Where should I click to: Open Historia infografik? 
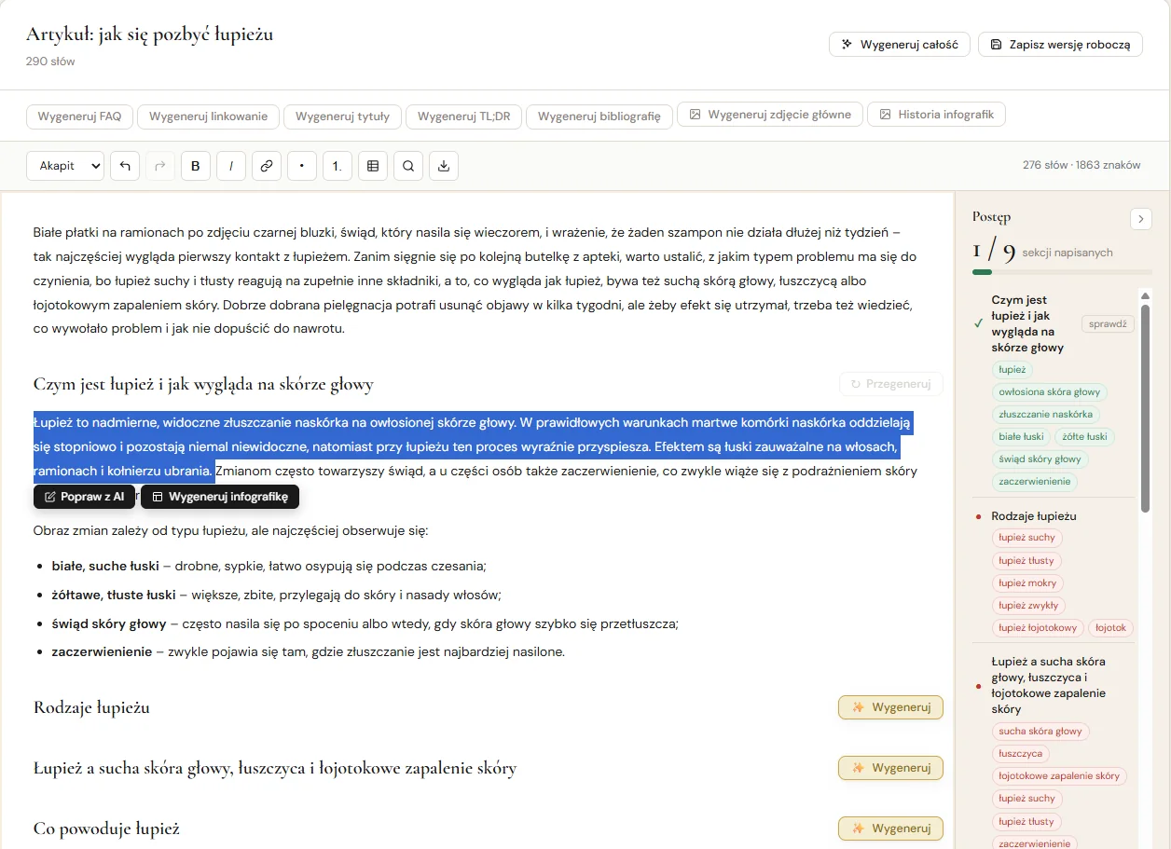click(x=936, y=115)
